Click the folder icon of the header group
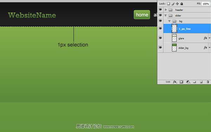The image size is (211, 132). coord(171,10)
